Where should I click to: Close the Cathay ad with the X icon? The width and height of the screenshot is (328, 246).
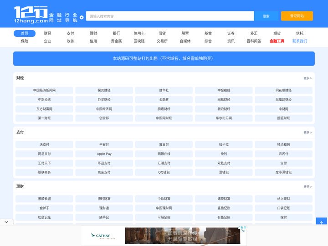point(245,227)
